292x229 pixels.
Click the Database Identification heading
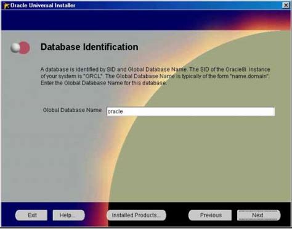pos(89,47)
